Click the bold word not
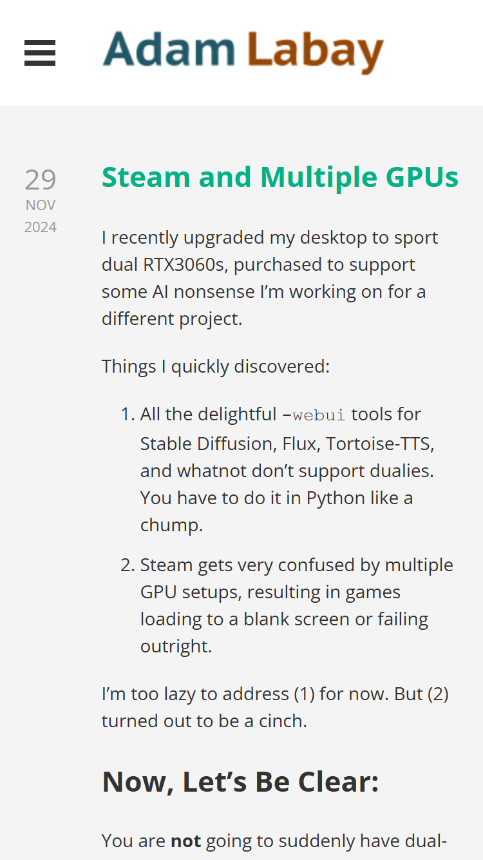 coord(185,841)
